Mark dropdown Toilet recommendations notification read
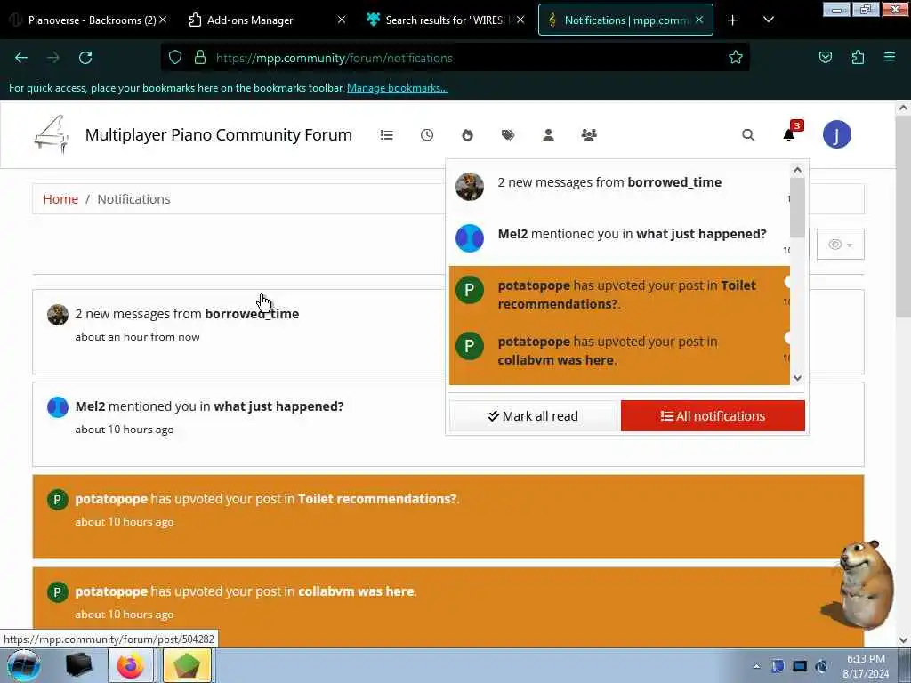Screen dimensions: 911x683 pyautogui.click(x=786, y=282)
